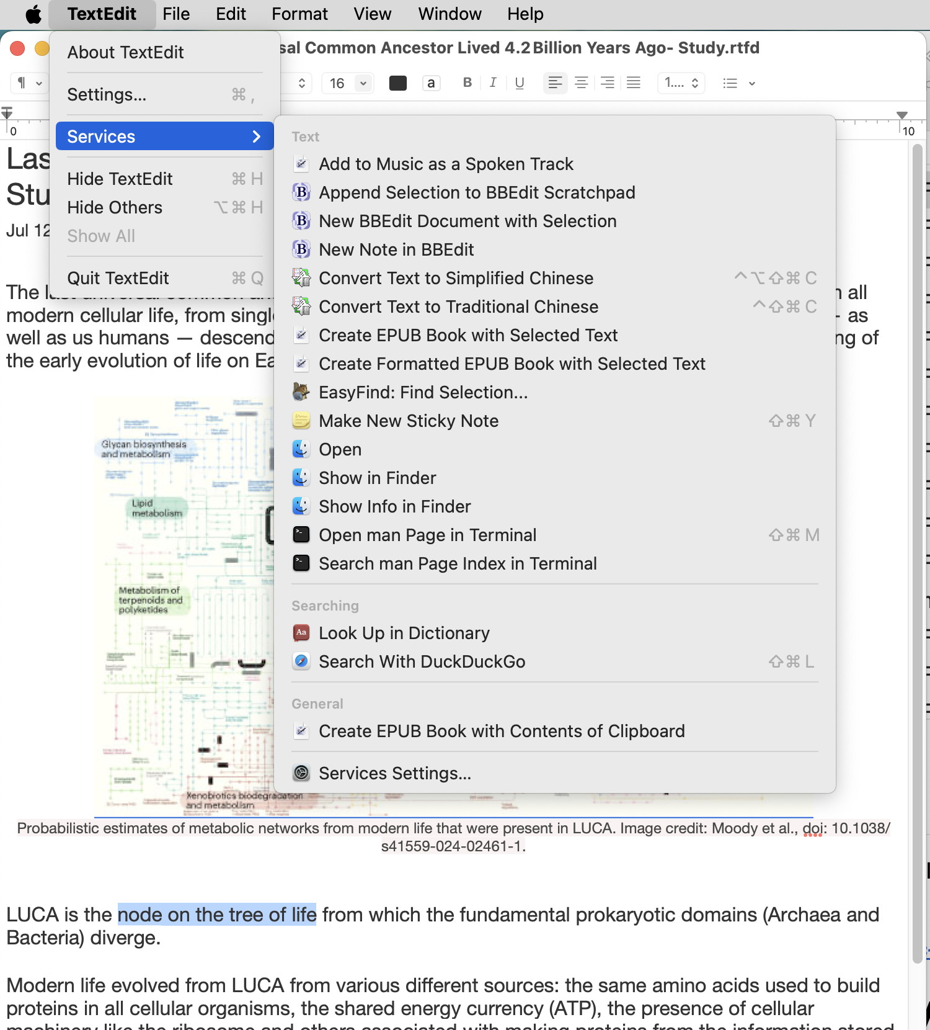Click the Services Settings gear icon
This screenshot has height=1030, width=930.
[301, 773]
